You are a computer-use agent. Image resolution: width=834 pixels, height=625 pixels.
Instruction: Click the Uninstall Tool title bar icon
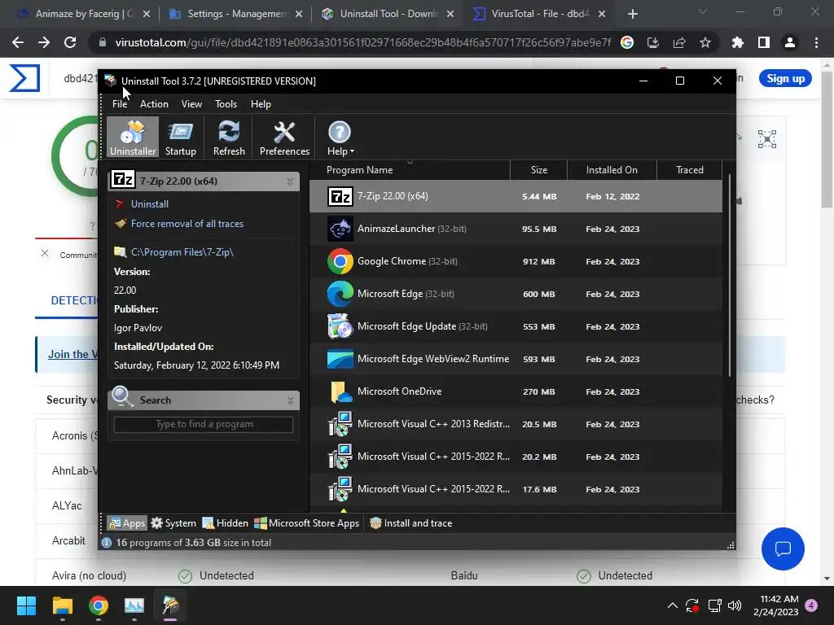pos(110,81)
